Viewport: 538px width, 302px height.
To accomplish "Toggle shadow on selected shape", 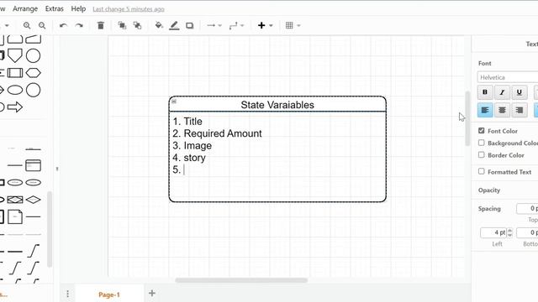I will (190, 25).
